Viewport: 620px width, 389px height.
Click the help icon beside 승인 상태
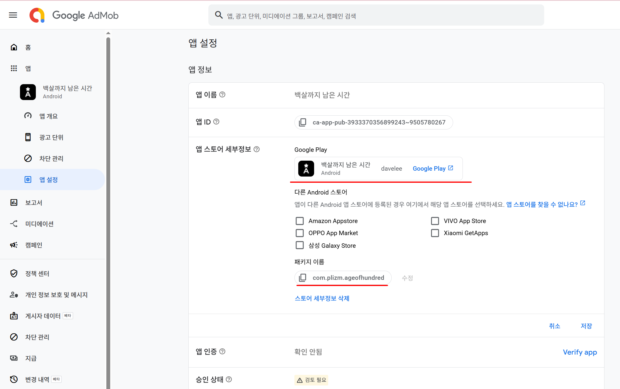pos(229,380)
